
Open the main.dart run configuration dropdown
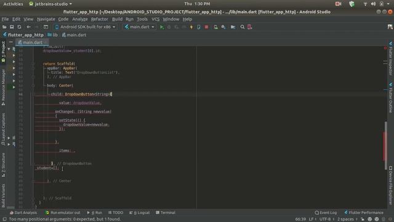(x=140, y=27)
